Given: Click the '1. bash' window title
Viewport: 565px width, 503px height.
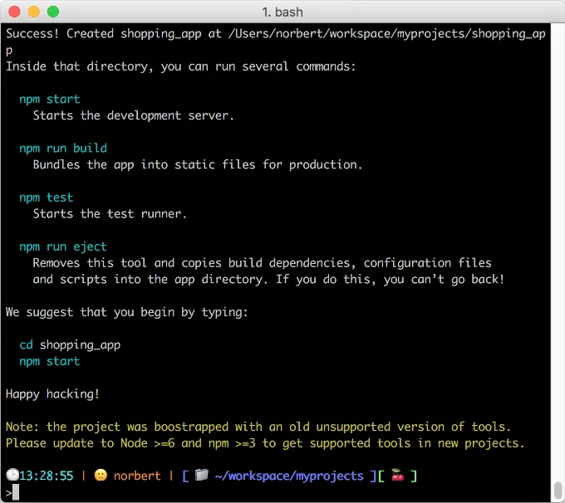Looking at the screenshot, I should (282, 12).
